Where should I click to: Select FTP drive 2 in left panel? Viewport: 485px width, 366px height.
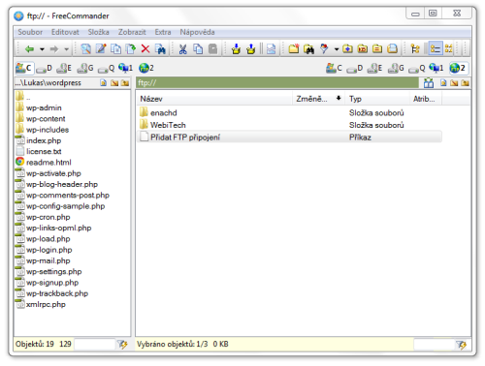tap(146, 68)
